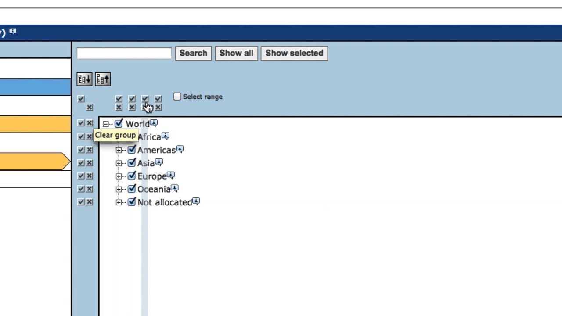The height and width of the screenshot is (316, 562).
Task: Click the select-group check icon in Americas row
Action: 81,150
